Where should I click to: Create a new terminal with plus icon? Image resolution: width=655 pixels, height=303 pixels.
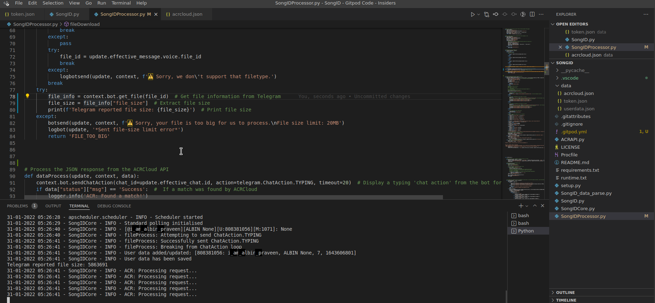pos(521,206)
